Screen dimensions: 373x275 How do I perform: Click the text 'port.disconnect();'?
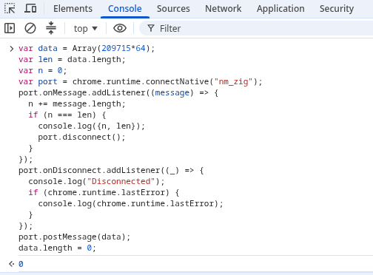[x=81, y=137]
